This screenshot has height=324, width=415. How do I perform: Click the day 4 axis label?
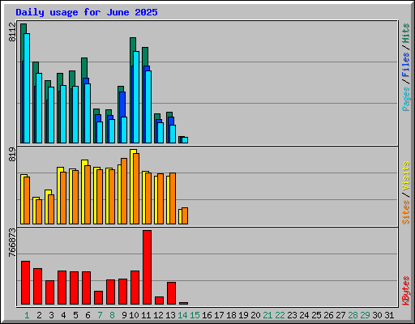63,315
